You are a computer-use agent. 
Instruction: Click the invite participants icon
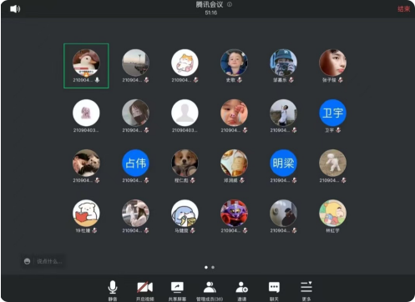241,290
